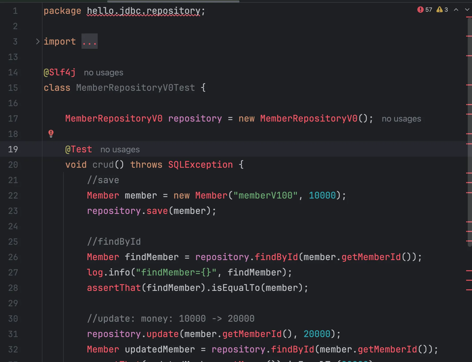
Task: Click class name MemberRepositoryV0Test
Action: pyautogui.click(x=135, y=88)
